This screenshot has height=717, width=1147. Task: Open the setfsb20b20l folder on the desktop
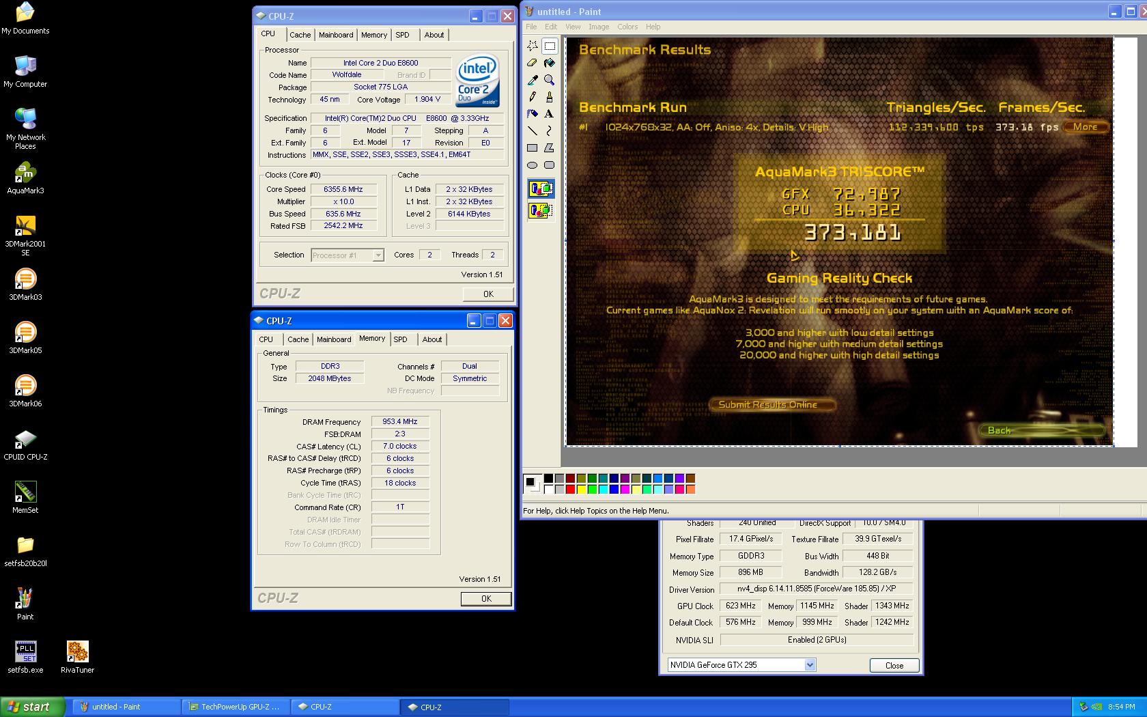pos(25,552)
